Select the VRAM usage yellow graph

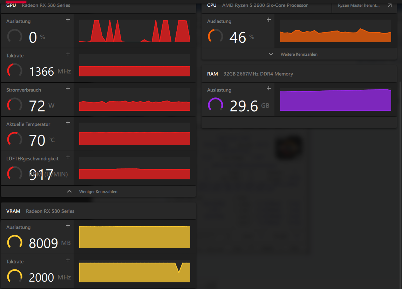coord(135,237)
